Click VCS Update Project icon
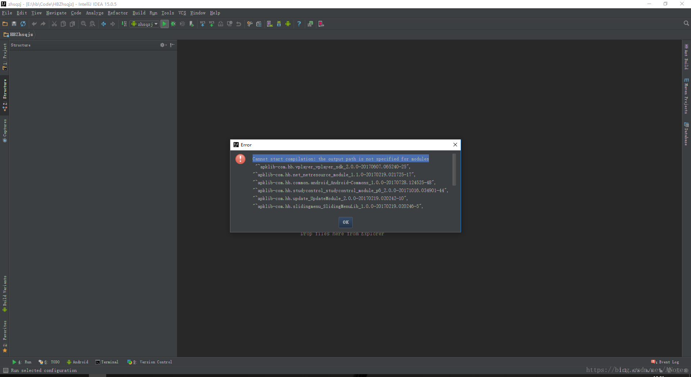 coord(203,24)
